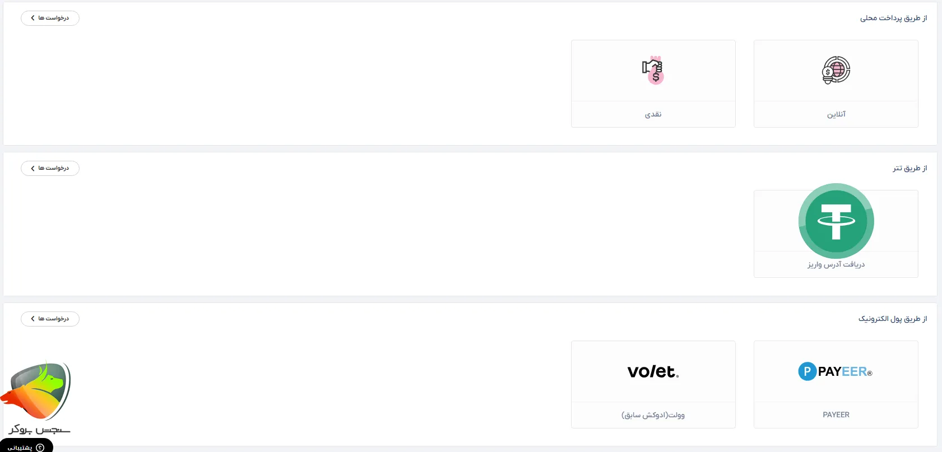This screenshot has height=452, width=942.
Task: Click the online payment globe icon
Action: [836, 71]
